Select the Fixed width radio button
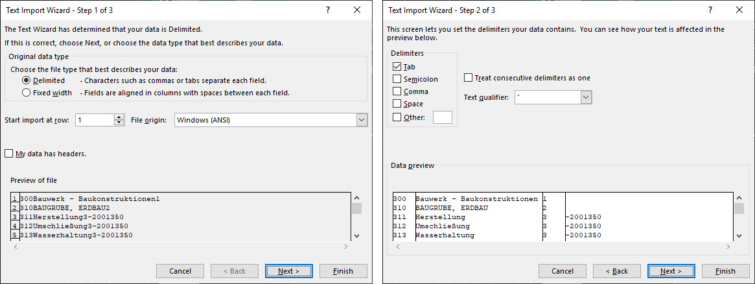The height and width of the screenshot is (284, 755). tap(27, 93)
